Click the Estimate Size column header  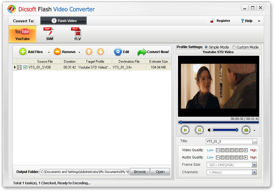pos(158,62)
